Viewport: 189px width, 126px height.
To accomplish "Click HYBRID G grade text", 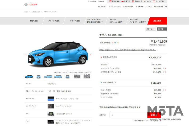I will [52, 84].
